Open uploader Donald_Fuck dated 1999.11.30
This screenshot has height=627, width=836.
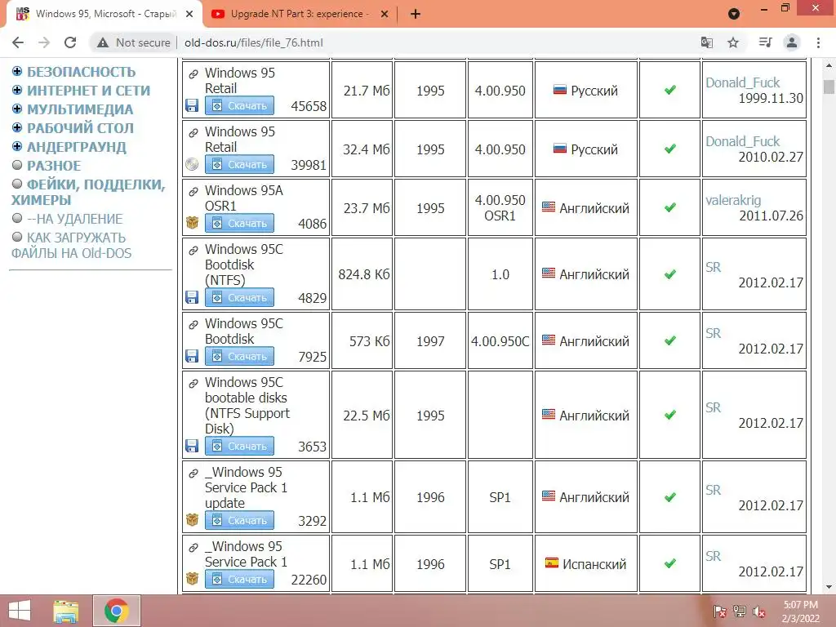pyautogui.click(x=742, y=82)
